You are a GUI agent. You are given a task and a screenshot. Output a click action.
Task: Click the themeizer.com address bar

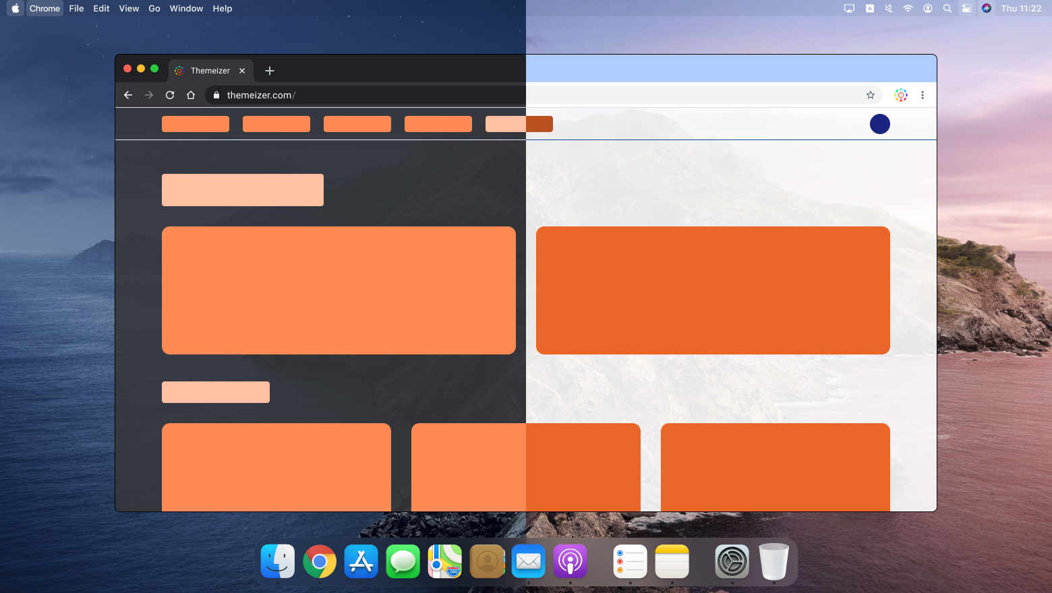(472, 95)
